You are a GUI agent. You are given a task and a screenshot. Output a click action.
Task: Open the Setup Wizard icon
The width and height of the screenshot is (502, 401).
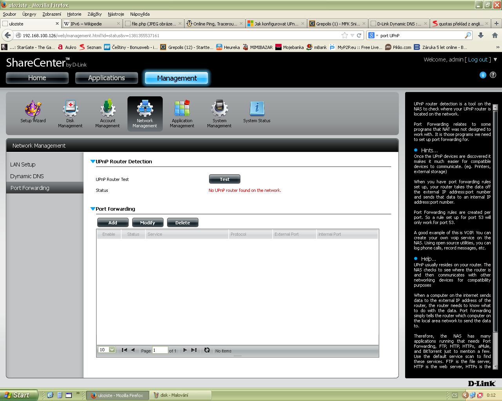point(33,112)
